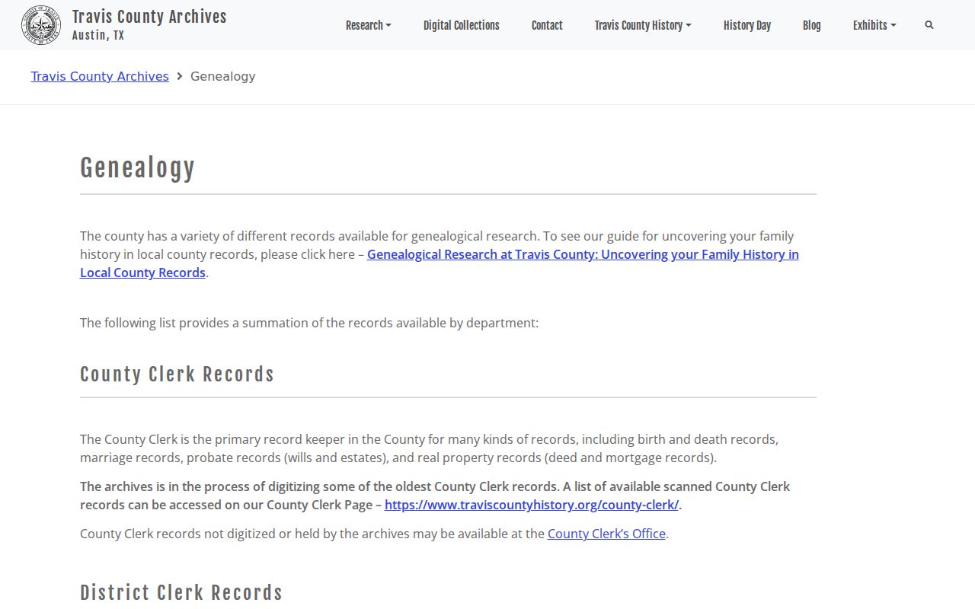
Task: Click the County Clerk Records heading
Action: (177, 375)
